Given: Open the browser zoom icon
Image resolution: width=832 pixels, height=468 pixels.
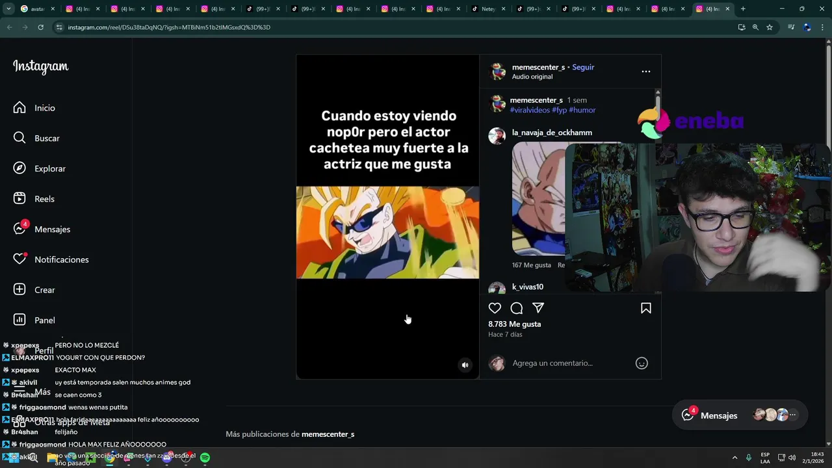Looking at the screenshot, I should pos(755,27).
